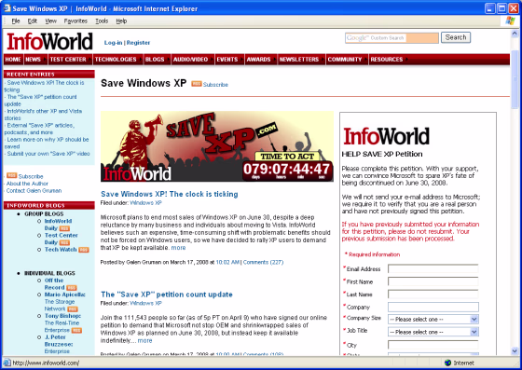Open the Tools menu

click(102, 21)
